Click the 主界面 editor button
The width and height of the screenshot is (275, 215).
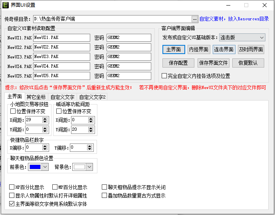pos(174,49)
